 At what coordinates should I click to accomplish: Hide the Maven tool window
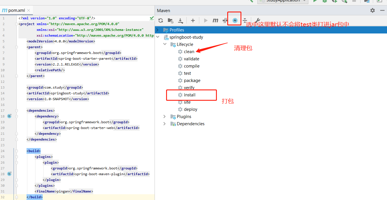tap(382, 10)
